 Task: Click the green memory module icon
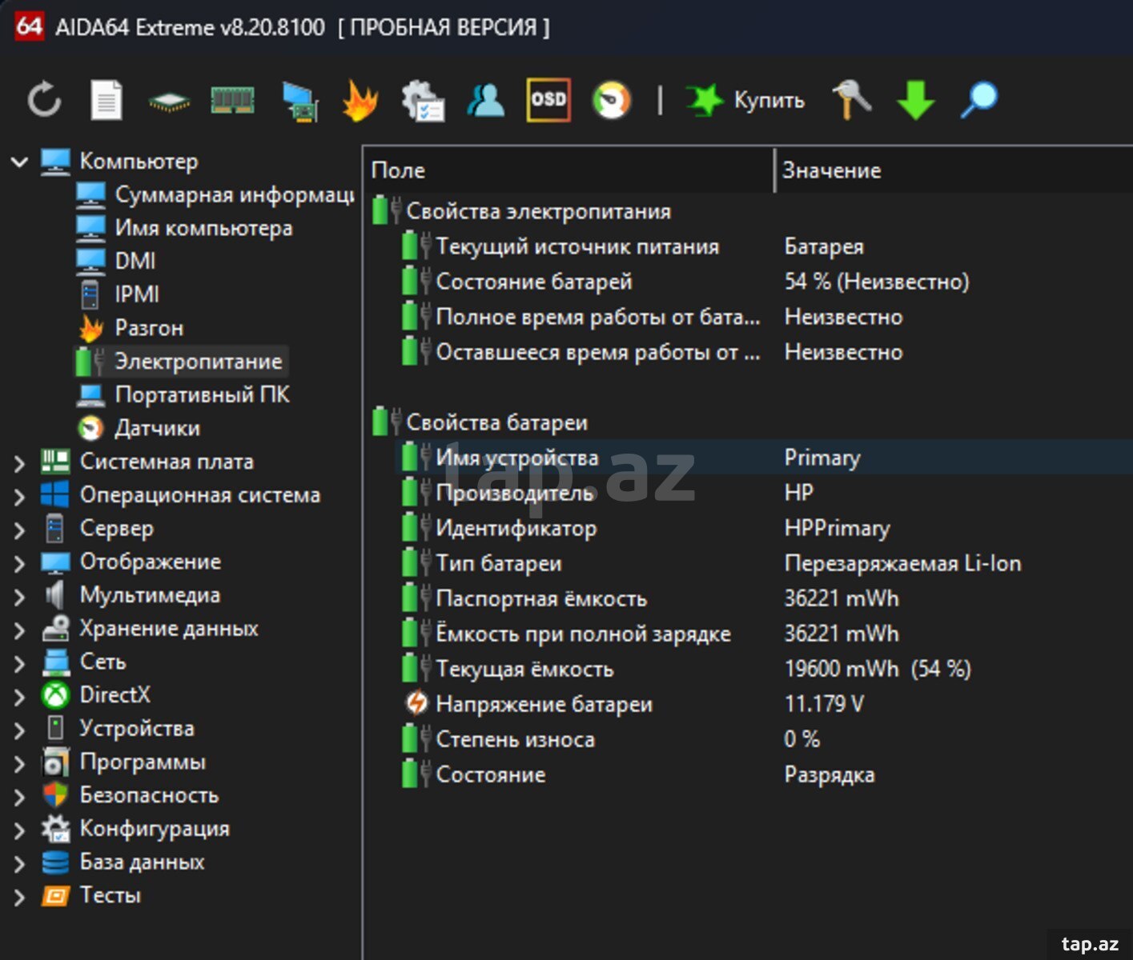click(x=232, y=101)
